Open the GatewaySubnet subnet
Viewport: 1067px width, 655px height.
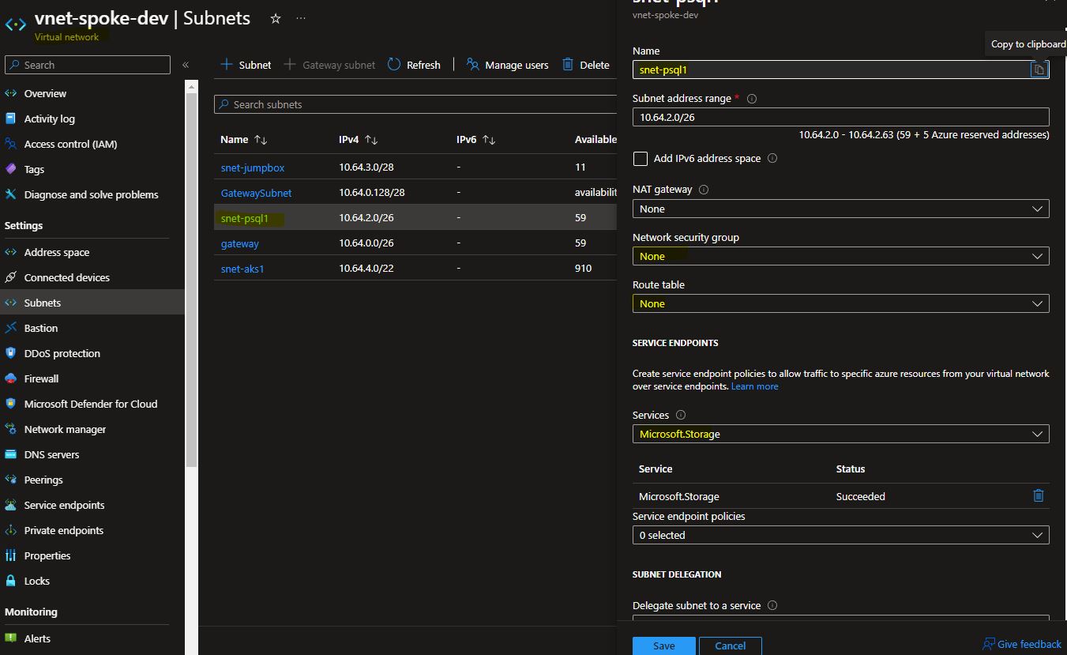tap(256, 193)
